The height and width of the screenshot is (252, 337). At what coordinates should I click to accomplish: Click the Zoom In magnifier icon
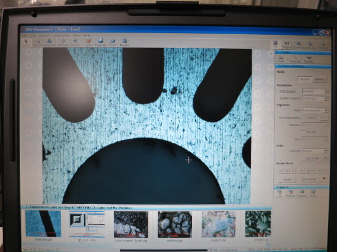click(x=298, y=45)
